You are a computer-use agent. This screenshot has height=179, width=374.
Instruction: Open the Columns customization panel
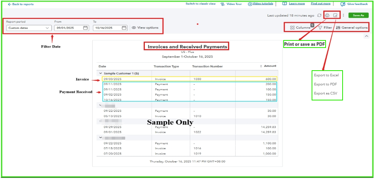pyautogui.click(x=300, y=28)
